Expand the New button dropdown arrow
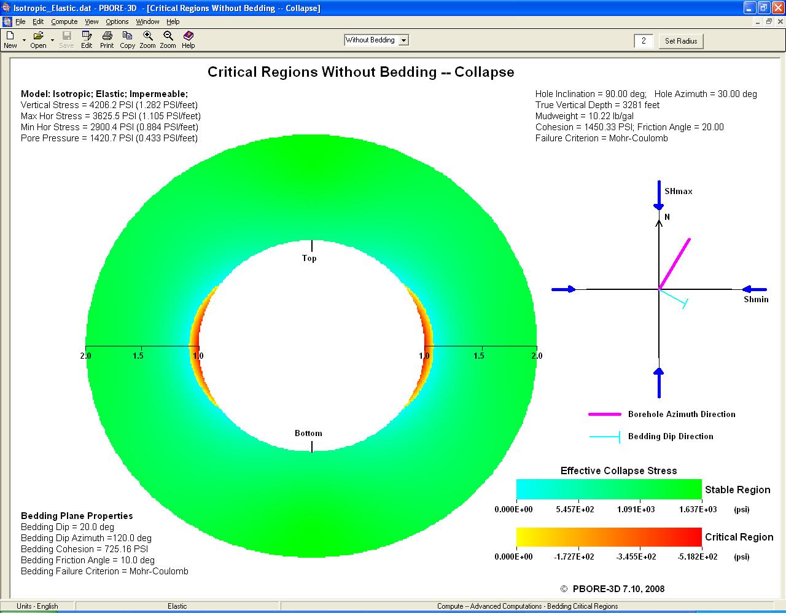Screen dimensions: 786x613 pyautogui.click(x=24, y=41)
